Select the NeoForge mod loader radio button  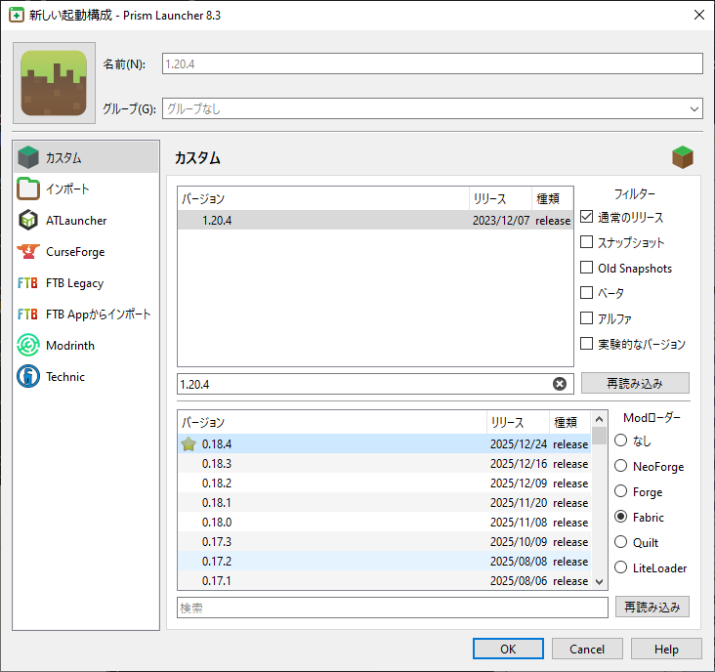[x=621, y=467]
